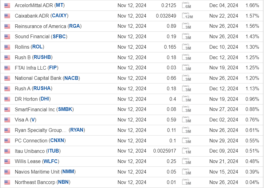Viewport: 264px width, 188px height.
Task: Open the RYAN ticker link
Action: pyautogui.click(x=77, y=130)
